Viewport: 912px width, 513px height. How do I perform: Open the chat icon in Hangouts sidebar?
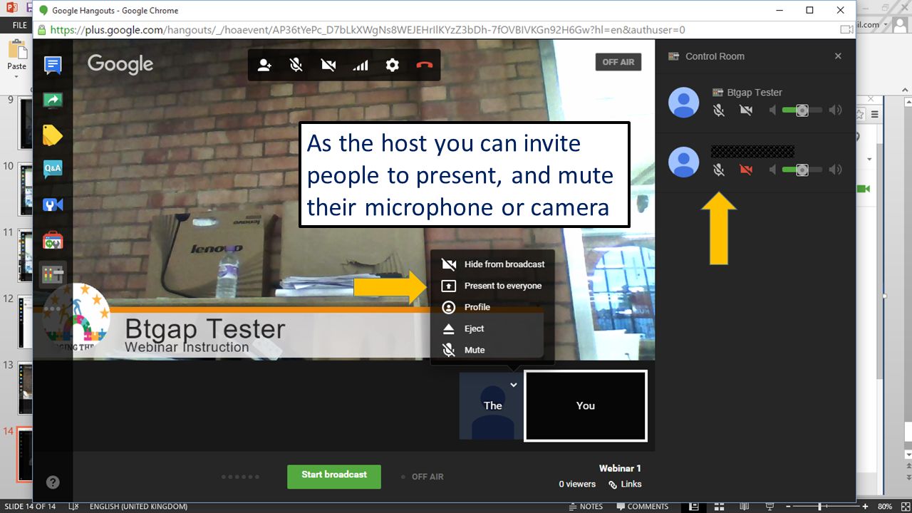[53, 66]
